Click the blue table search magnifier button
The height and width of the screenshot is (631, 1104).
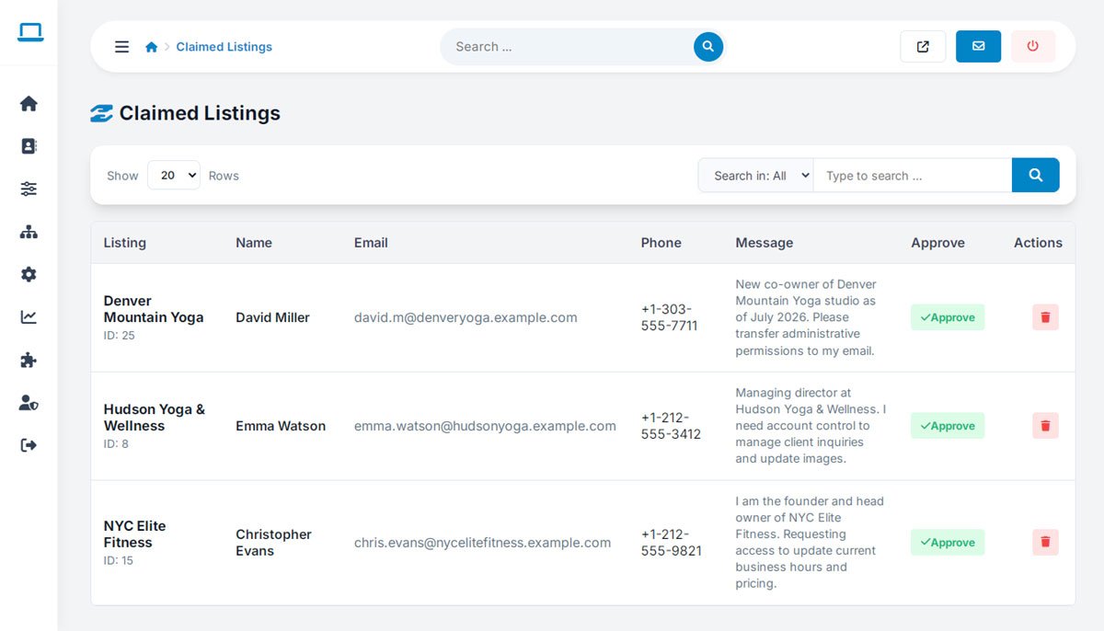pos(1035,175)
